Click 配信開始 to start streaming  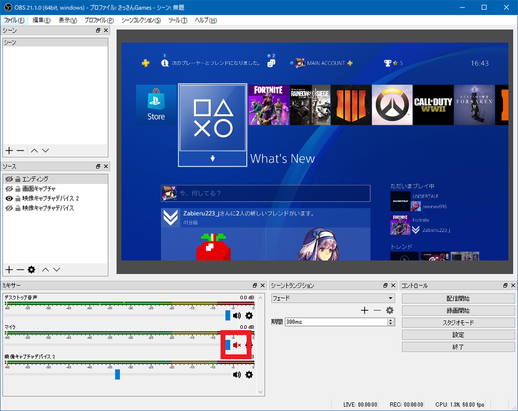pos(458,299)
